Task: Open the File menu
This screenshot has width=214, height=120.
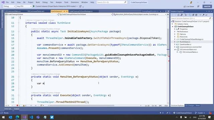Action: click(7, 2)
